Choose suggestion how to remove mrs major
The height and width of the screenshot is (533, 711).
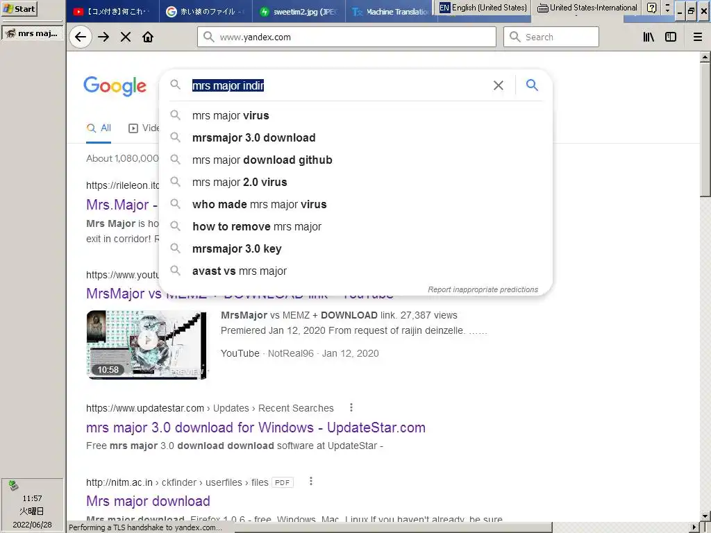coord(356,227)
